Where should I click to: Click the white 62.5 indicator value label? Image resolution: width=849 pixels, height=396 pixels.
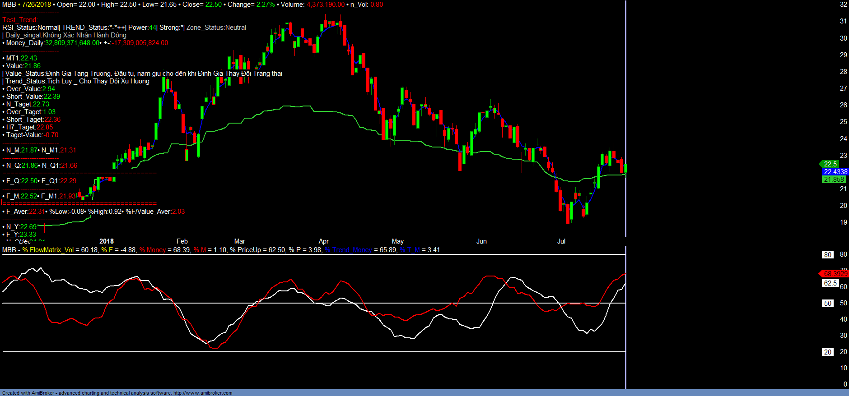tap(830, 283)
